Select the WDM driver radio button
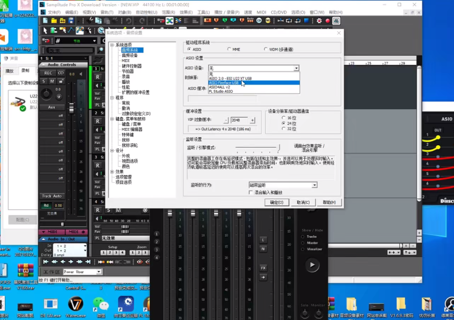The width and height of the screenshot is (454, 320). coord(266,49)
